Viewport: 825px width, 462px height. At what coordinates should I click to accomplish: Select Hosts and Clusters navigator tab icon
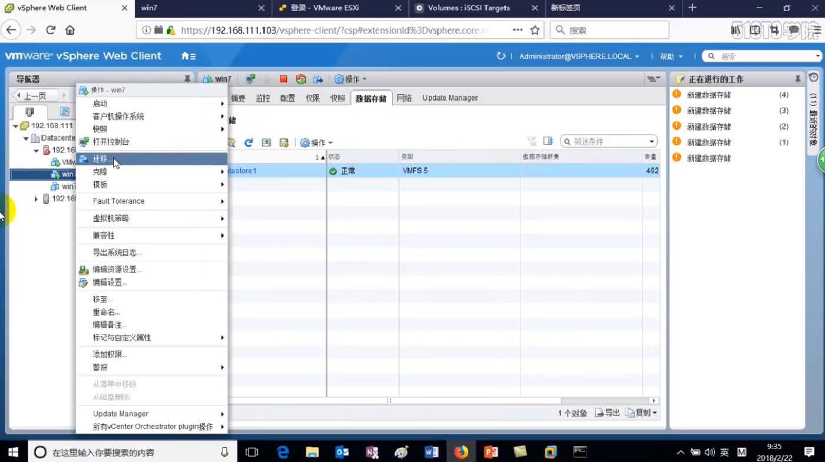30,112
